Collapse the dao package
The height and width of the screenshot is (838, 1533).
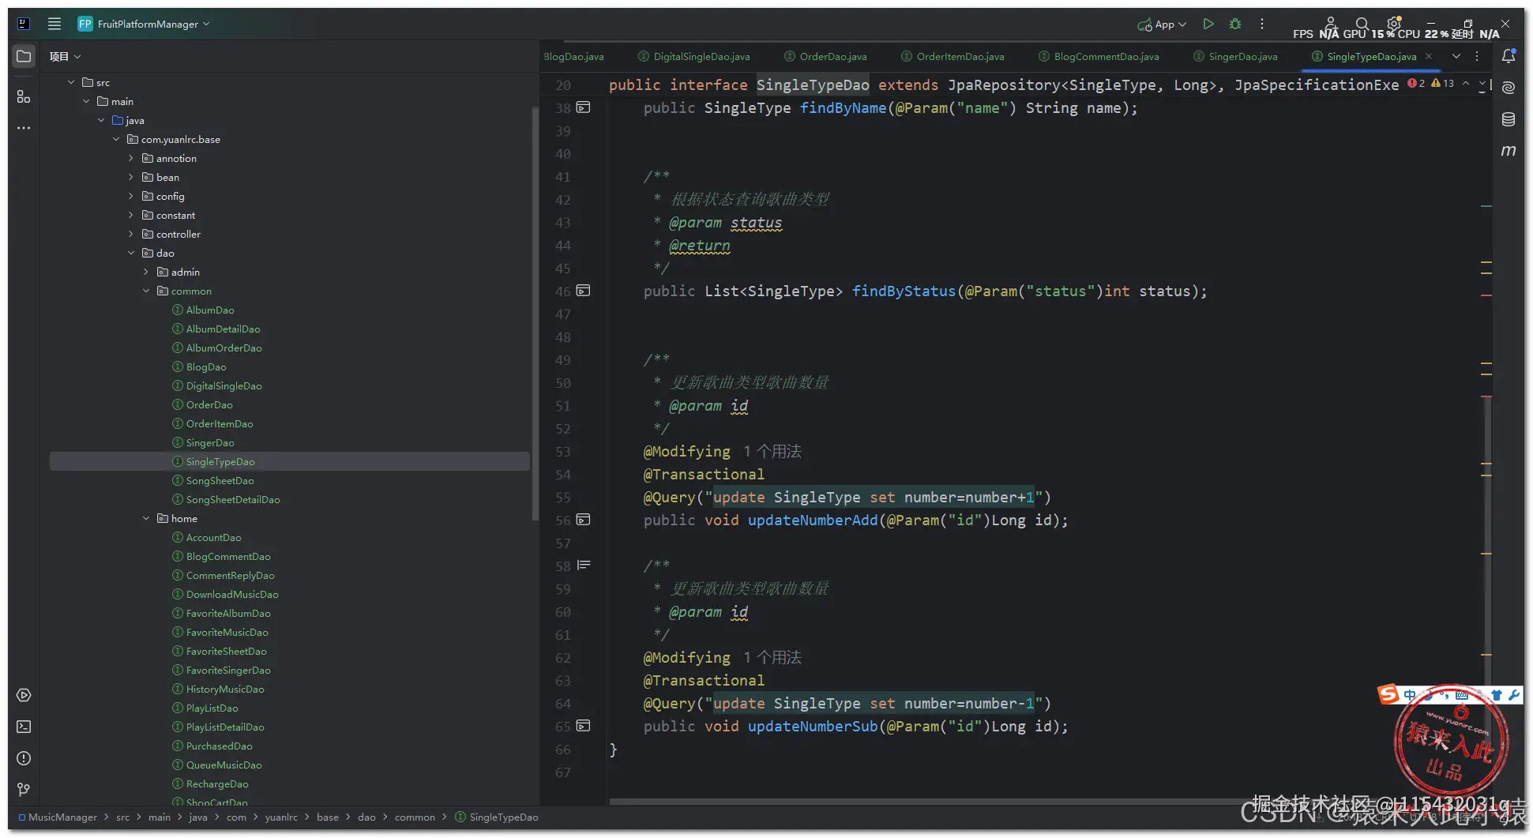[x=131, y=253]
